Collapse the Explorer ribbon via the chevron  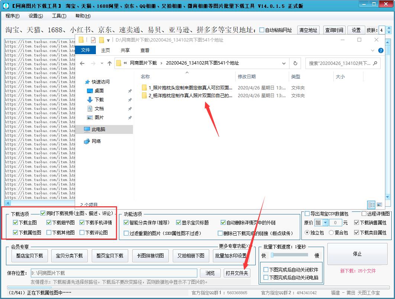tap(372, 50)
